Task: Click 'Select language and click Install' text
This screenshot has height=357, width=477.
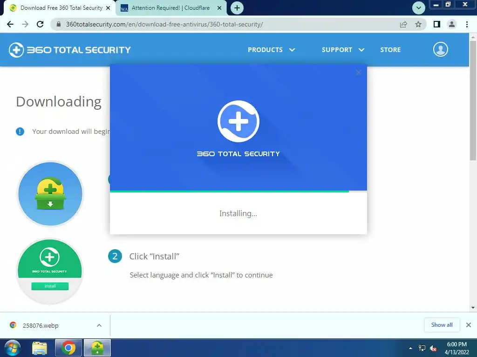Action: pos(201,275)
